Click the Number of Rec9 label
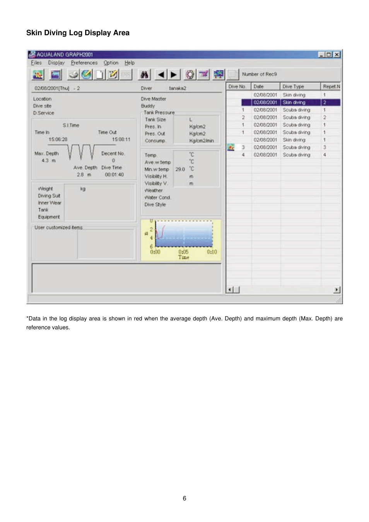 click(260, 74)
